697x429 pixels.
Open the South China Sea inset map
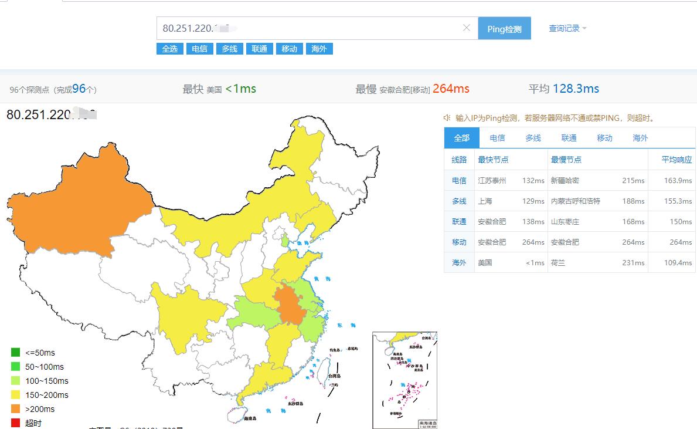(x=405, y=379)
